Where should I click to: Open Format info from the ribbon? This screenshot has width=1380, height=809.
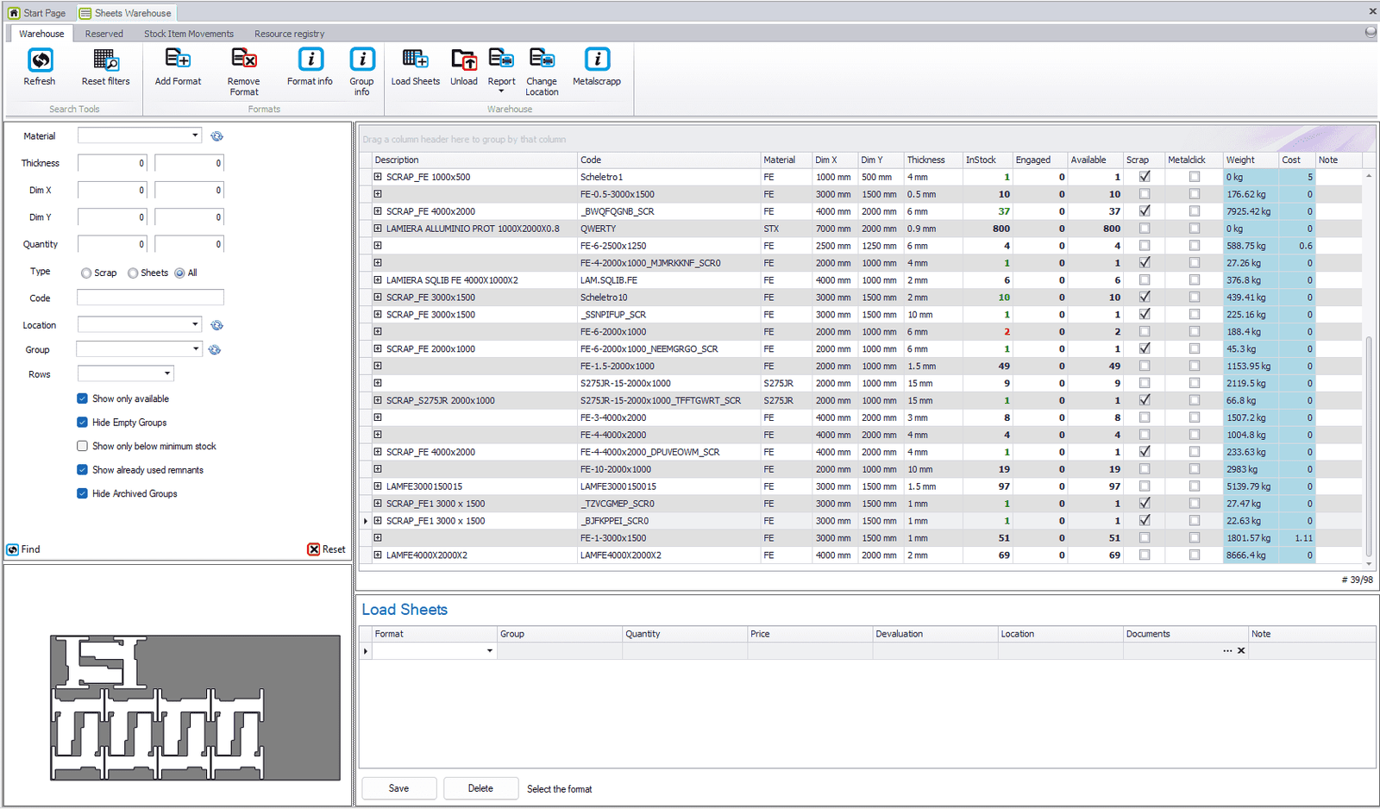click(310, 60)
